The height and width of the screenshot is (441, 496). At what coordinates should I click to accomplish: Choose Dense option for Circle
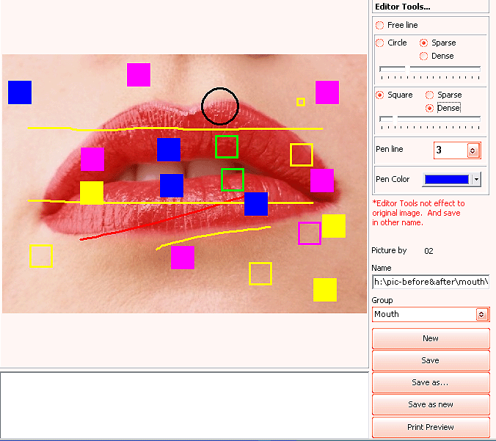click(423, 56)
